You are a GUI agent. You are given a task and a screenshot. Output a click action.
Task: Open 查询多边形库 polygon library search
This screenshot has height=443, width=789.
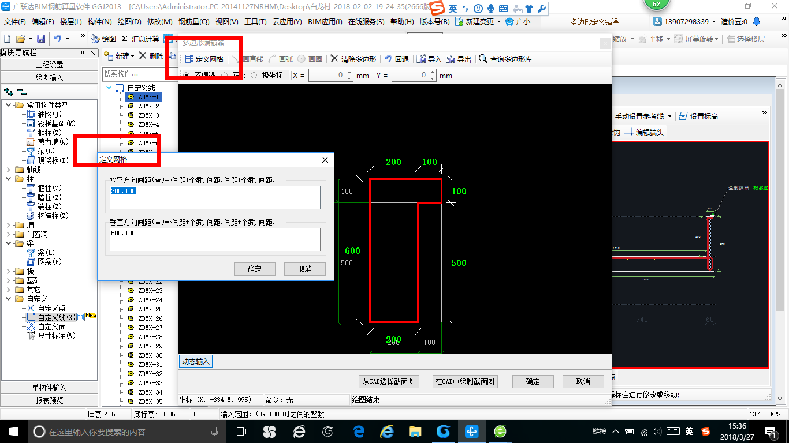click(x=505, y=59)
